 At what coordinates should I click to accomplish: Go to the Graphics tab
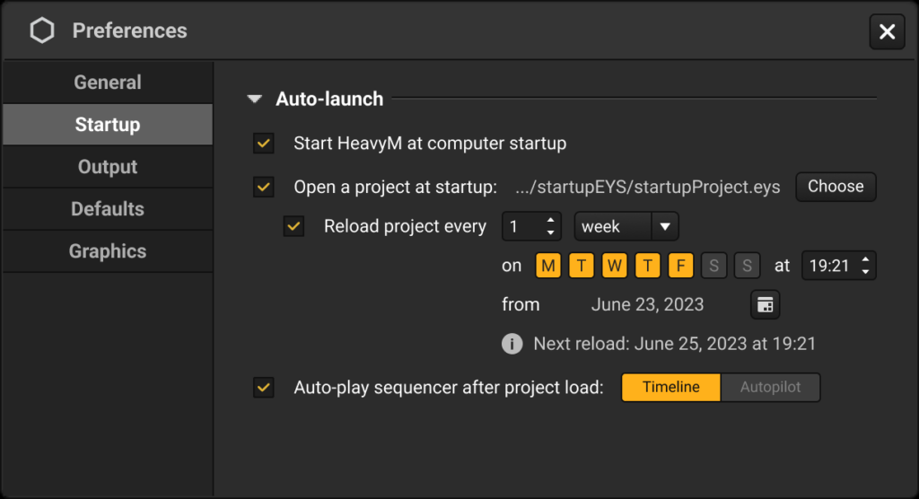click(x=108, y=251)
